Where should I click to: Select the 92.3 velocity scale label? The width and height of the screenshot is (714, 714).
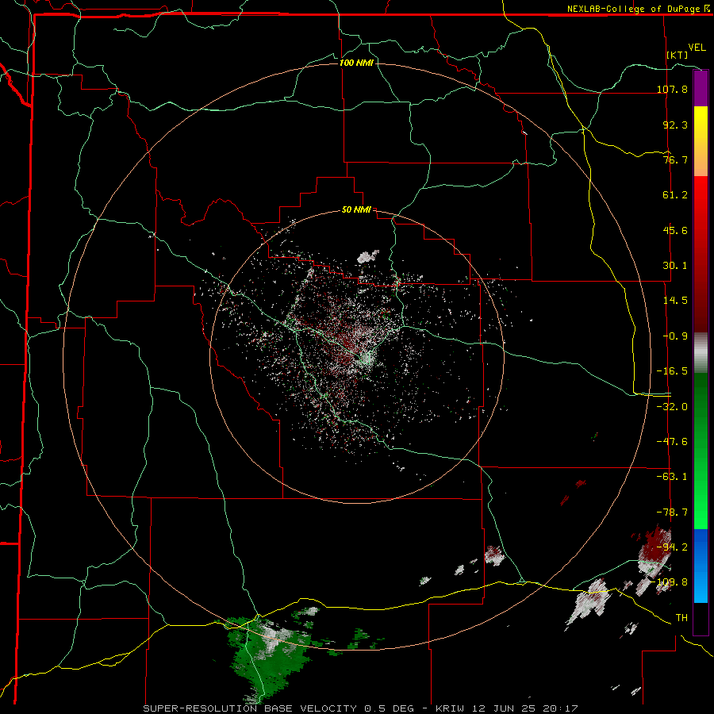(675, 125)
